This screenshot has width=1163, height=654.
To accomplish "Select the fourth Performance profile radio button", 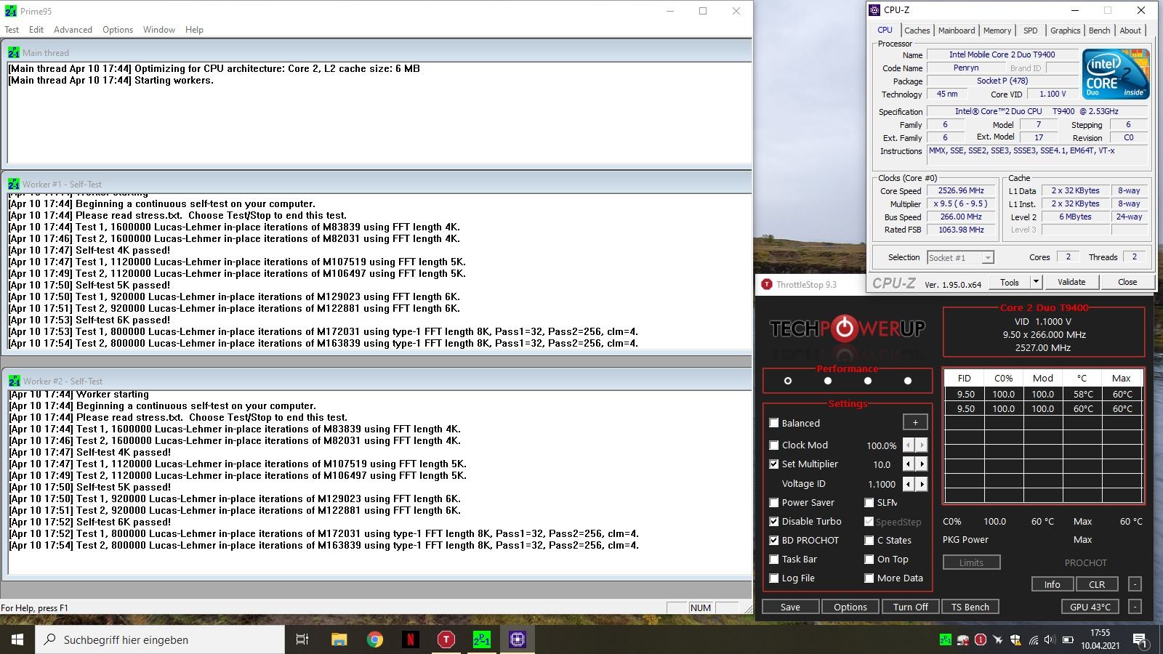I will pyautogui.click(x=907, y=381).
